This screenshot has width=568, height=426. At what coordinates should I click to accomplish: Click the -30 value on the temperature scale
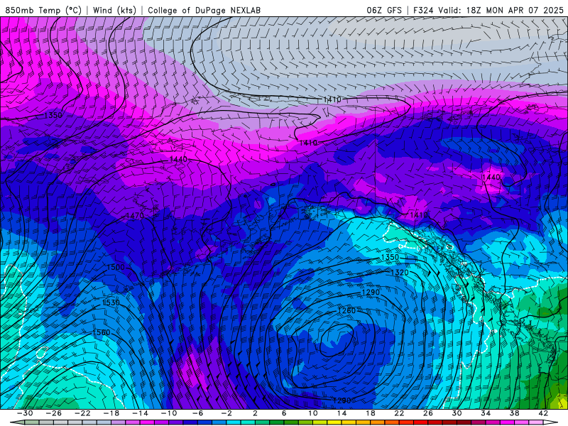tap(25, 413)
